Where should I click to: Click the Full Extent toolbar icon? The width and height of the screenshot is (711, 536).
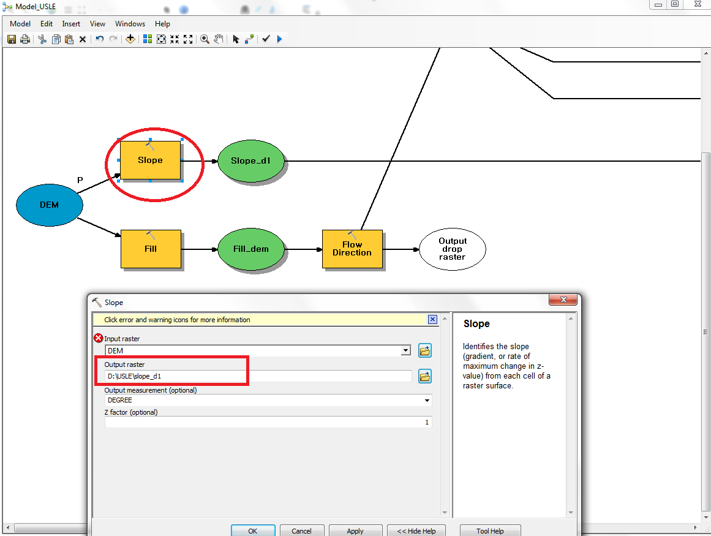[x=161, y=39]
